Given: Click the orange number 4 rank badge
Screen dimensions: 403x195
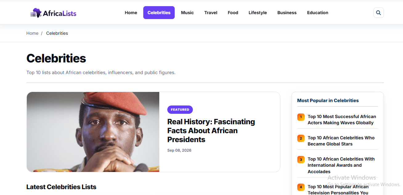Looking at the screenshot, I should 301,187.
